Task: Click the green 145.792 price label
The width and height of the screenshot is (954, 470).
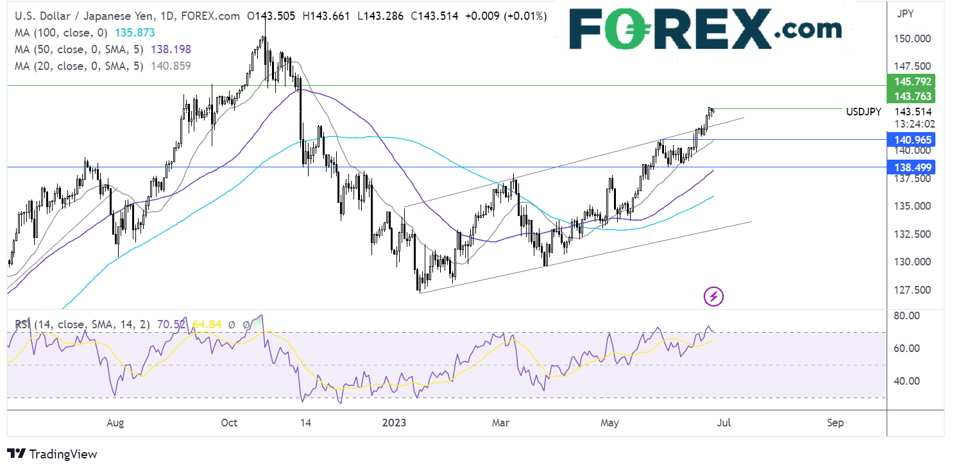Action: click(x=912, y=82)
